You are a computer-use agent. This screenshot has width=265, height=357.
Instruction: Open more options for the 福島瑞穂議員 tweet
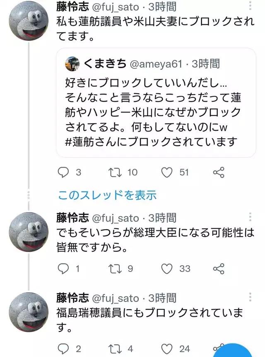(250, 297)
